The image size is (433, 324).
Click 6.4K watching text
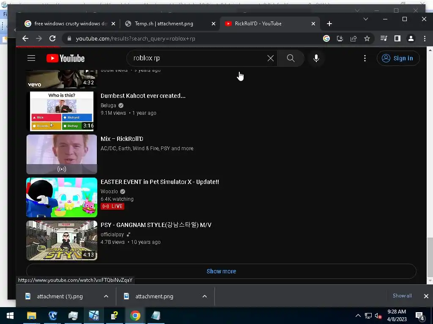[117, 199]
